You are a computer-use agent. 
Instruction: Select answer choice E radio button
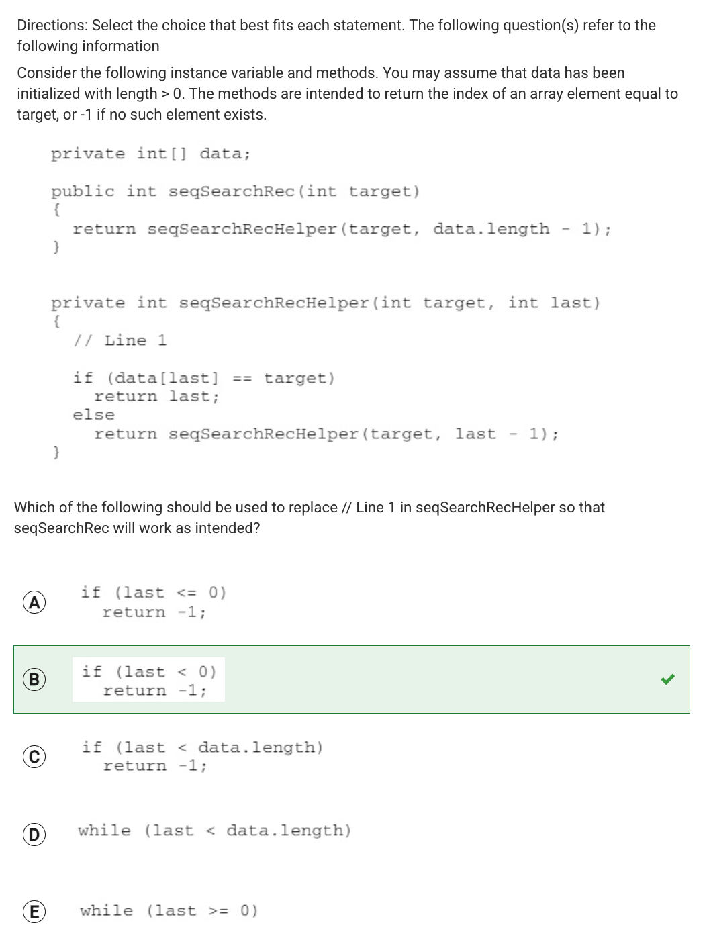click(x=34, y=912)
